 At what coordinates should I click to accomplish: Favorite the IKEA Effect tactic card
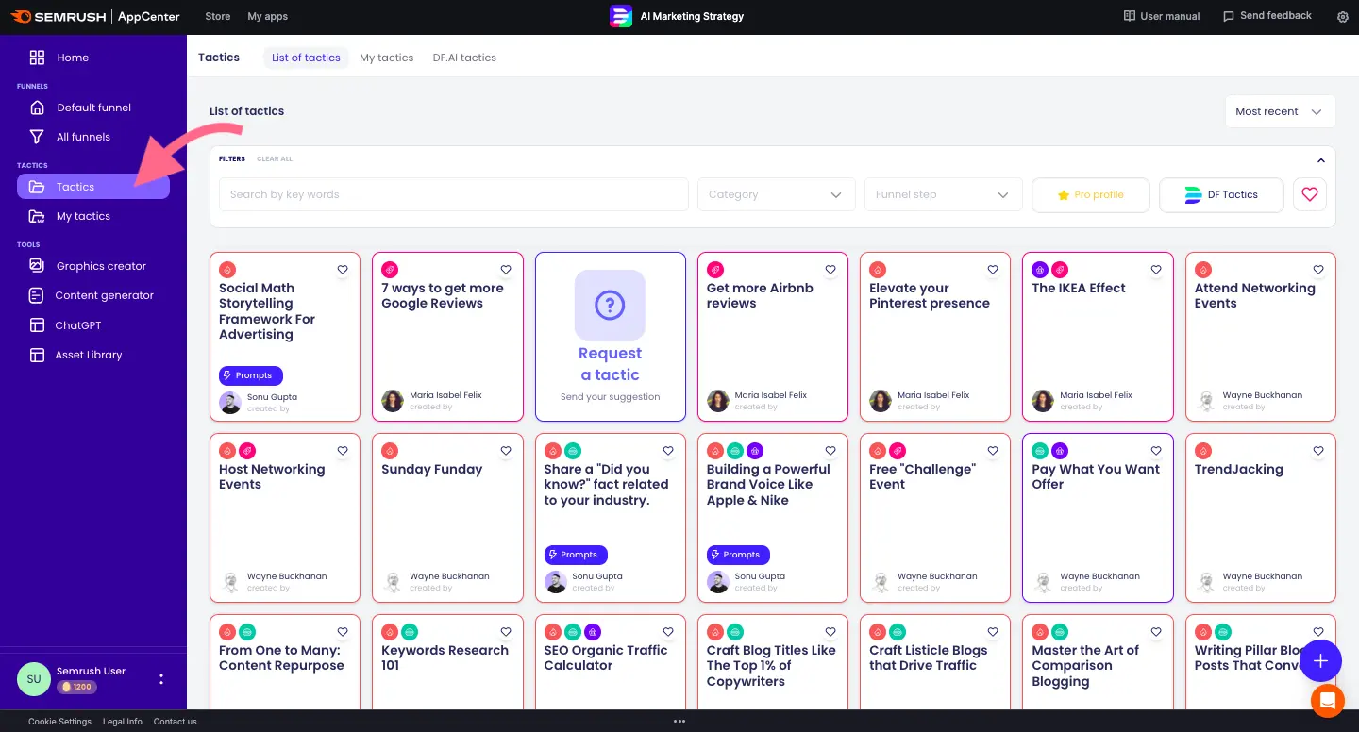(1155, 270)
